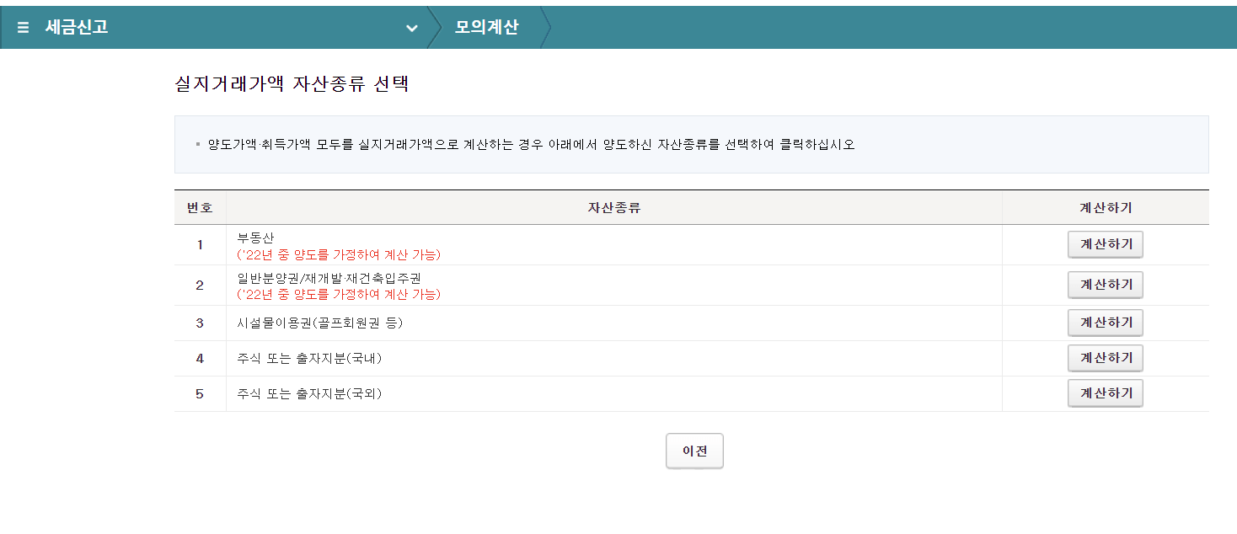This screenshot has height=534, width=1237.
Task: Click 계산하기 for 주식 또는 출자지분(국외)
Action: 1106,392
